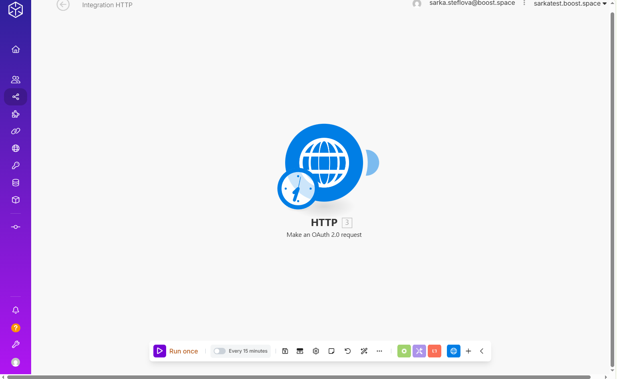Toggle the scenario scheduling switch
Image resolution: width=617 pixels, height=379 pixels.
tap(219, 351)
